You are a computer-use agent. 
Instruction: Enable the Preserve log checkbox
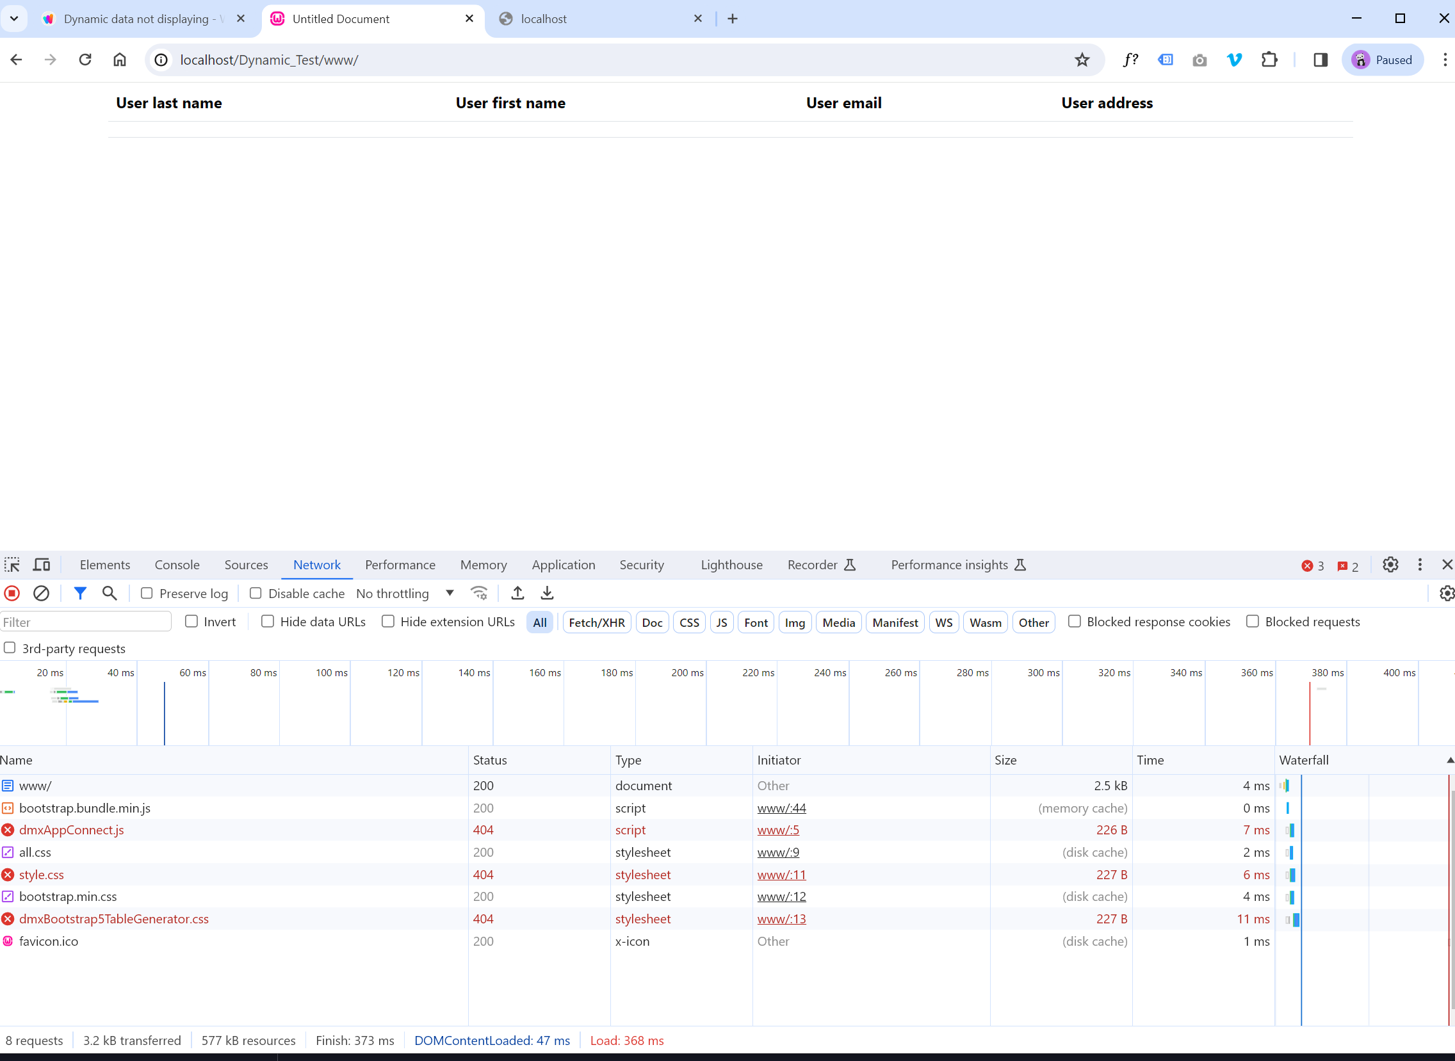147,594
